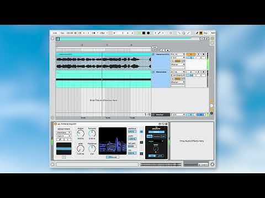This screenshot has height=198, width=265.
Task: Open first track Master output dropdown
Action: click(x=178, y=64)
